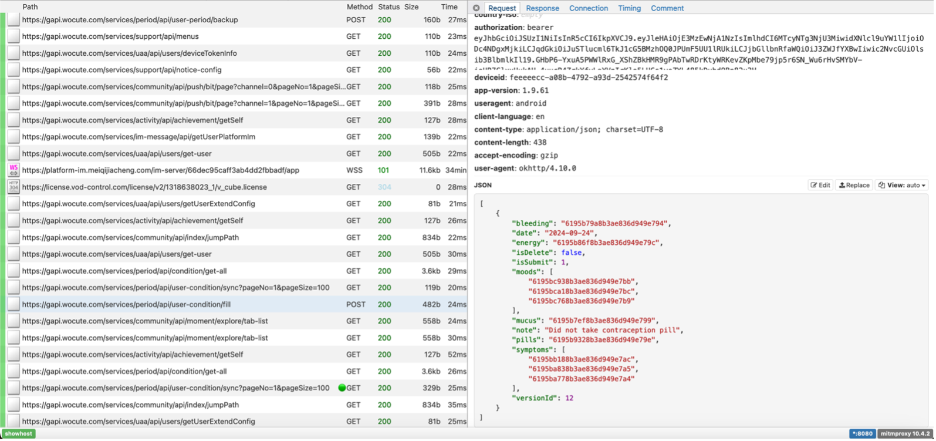Click the HTTP 304 icon on license row

pos(13,187)
